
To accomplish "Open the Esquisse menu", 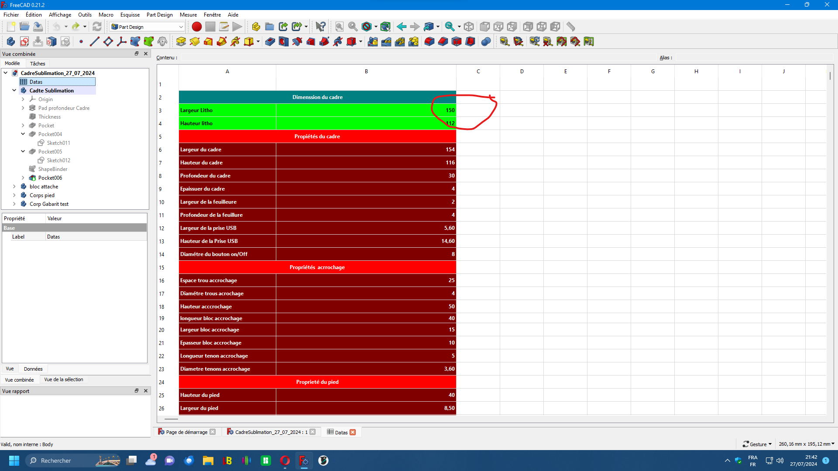I will point(130,15).
